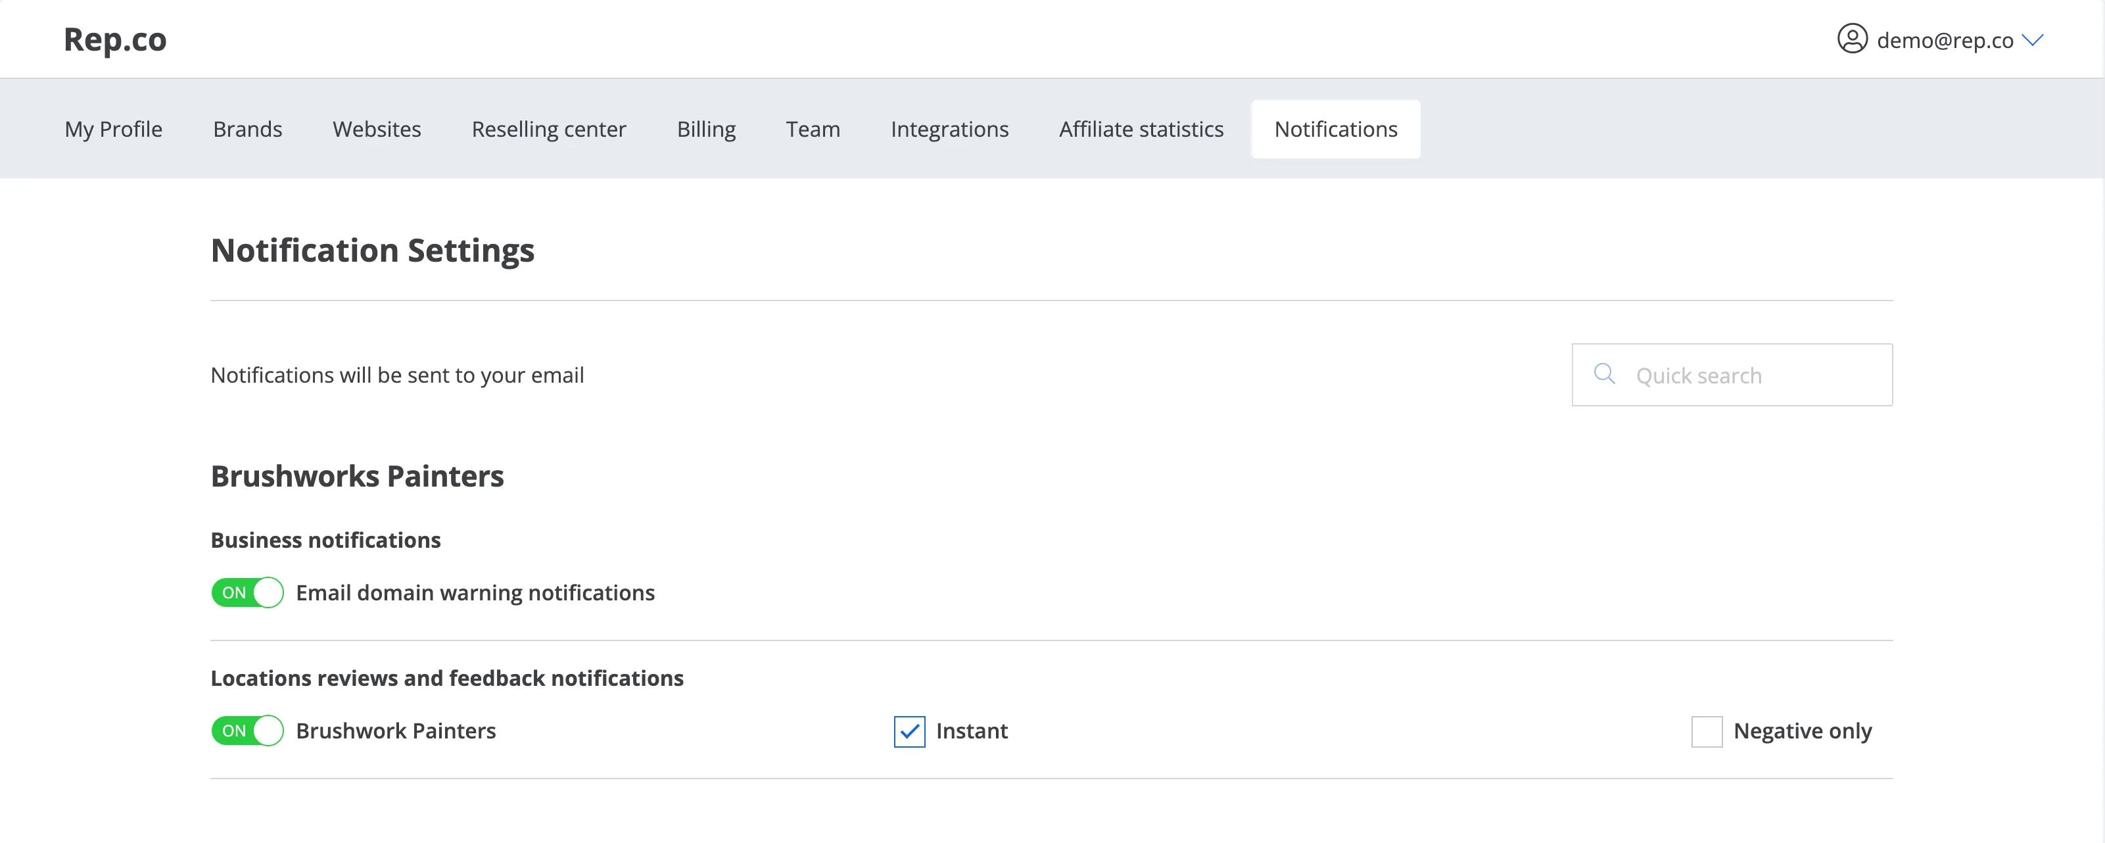Expand the account dropdown chevron
The width and height of the screenshot is (2105, 843).
pos(2032,39)
